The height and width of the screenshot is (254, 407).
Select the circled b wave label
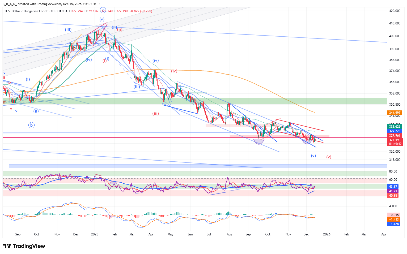tap(31, 125)
